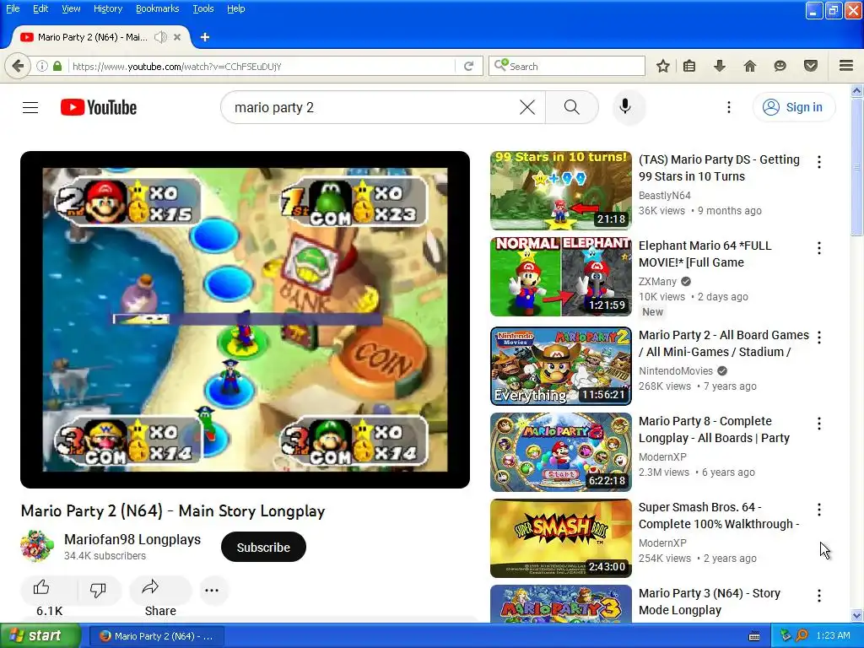
Task: Open the BeastlyN64 channel link
Action: tap(664, 196)
